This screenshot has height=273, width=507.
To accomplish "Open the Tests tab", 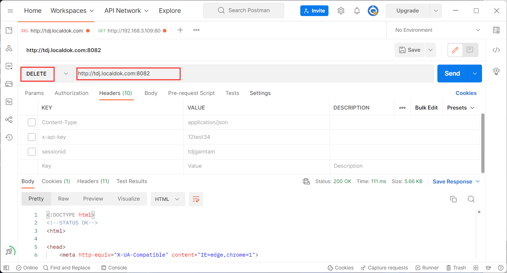I will click(232, 93).
